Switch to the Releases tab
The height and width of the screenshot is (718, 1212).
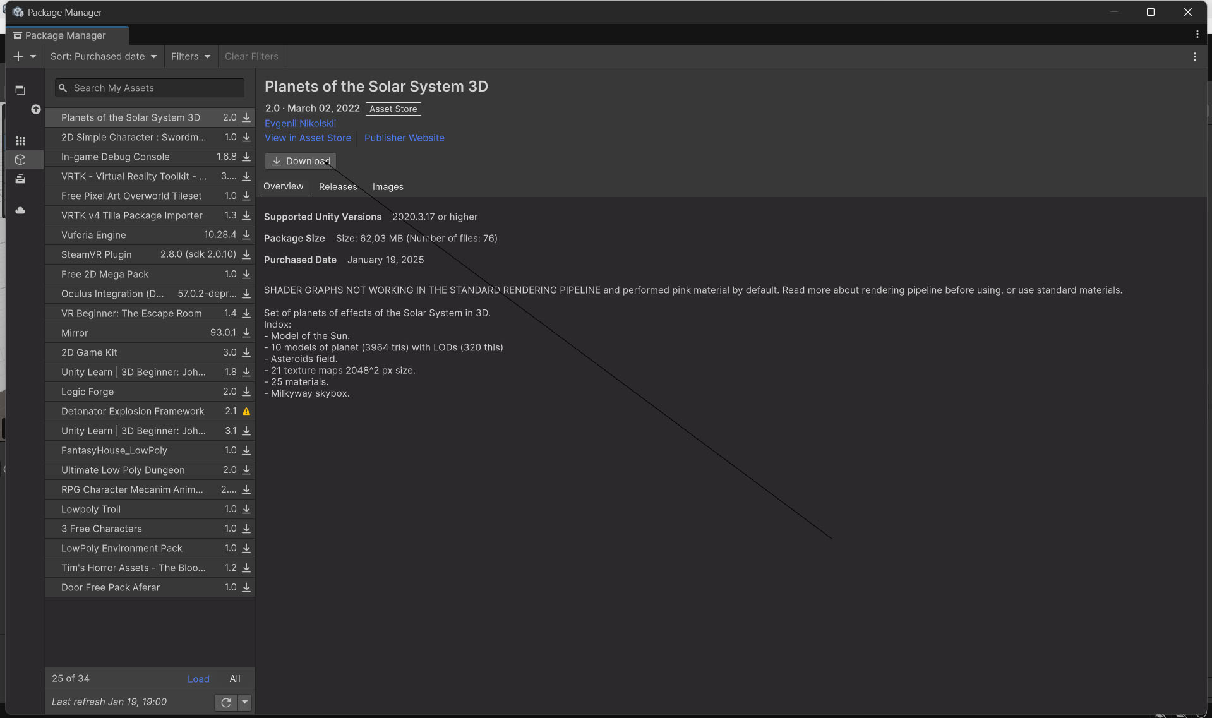pyautogui.click(x=337, y=187)
